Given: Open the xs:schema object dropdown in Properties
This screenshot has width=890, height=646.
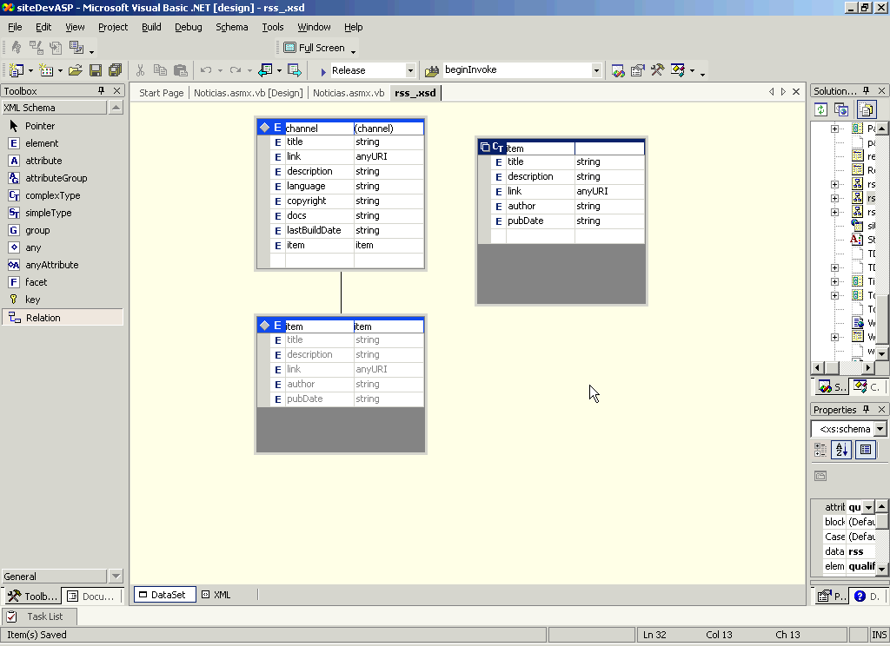Looking at the screenshot, I should (x=880, y=429).
